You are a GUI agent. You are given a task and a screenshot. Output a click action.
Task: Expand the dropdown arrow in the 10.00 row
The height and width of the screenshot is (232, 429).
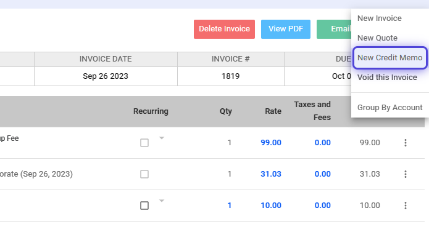tap(162, 201)
